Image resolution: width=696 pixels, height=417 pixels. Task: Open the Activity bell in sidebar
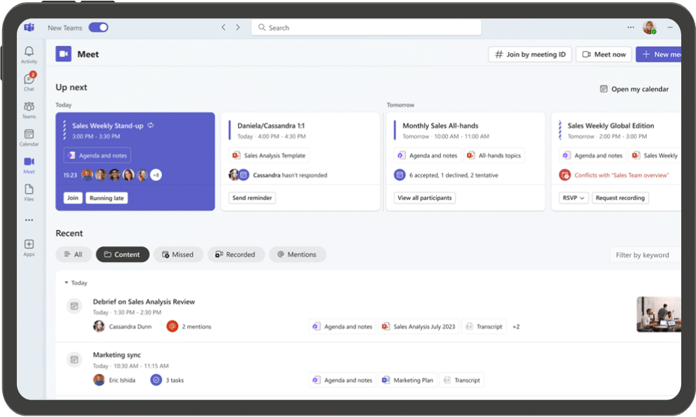tap(29, 55)
